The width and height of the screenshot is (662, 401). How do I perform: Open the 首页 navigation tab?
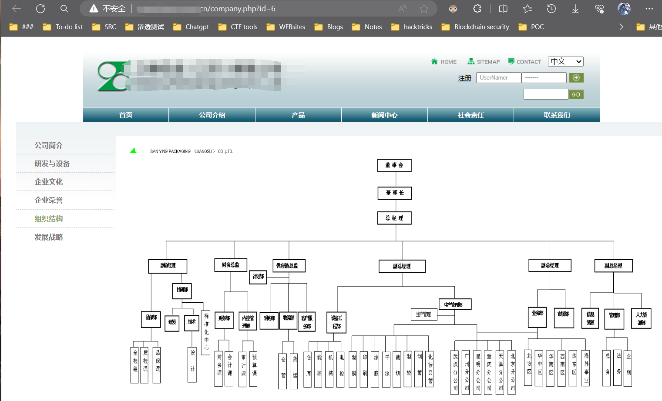(x=126, y=115)
